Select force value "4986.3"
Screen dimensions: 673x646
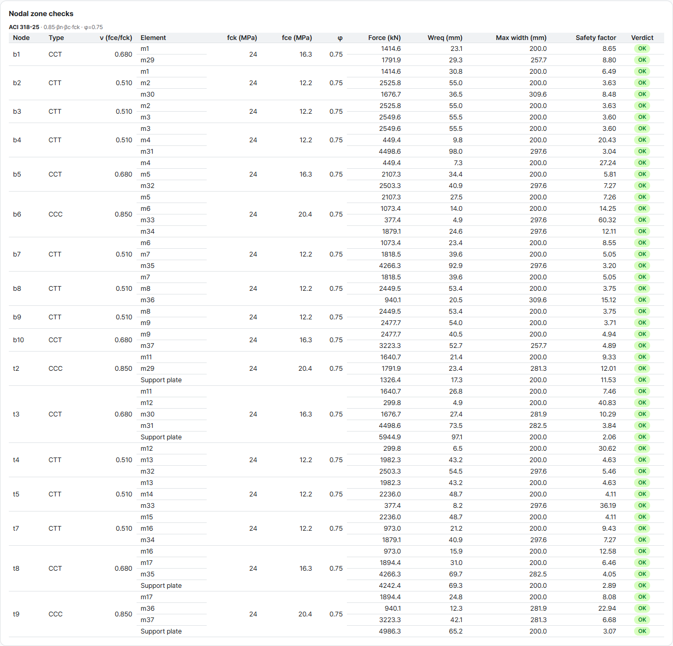pyautogui.click(x=390, y=631)
